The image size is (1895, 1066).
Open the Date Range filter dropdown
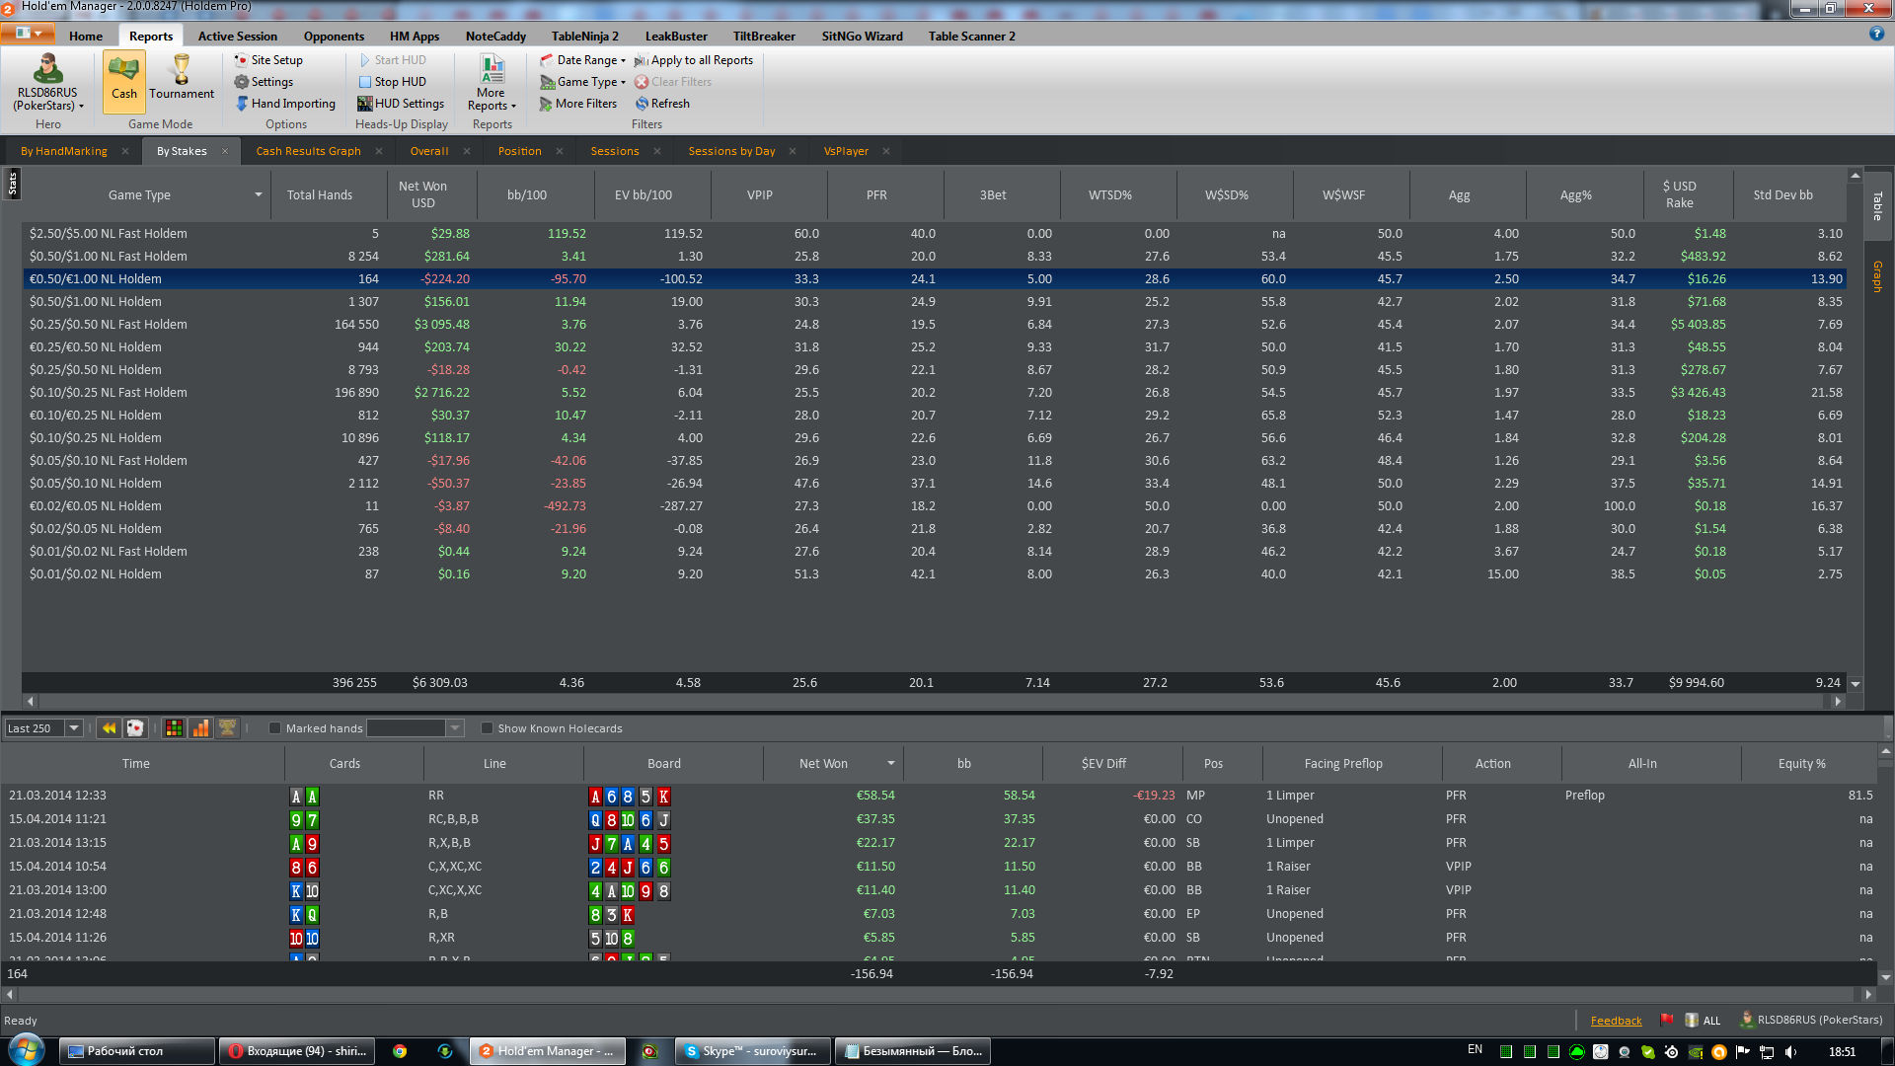[584, 60]
